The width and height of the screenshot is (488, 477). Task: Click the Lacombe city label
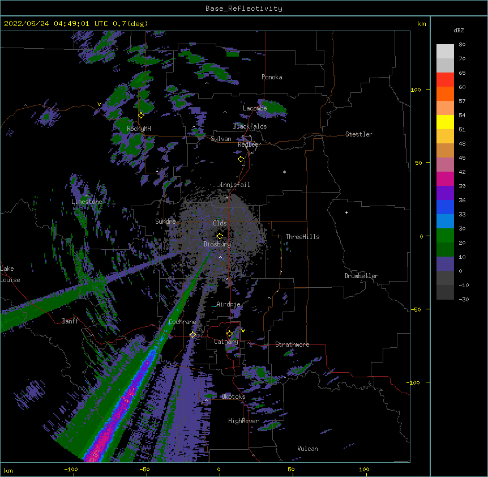pyautogui.click(x=255, y=108)
